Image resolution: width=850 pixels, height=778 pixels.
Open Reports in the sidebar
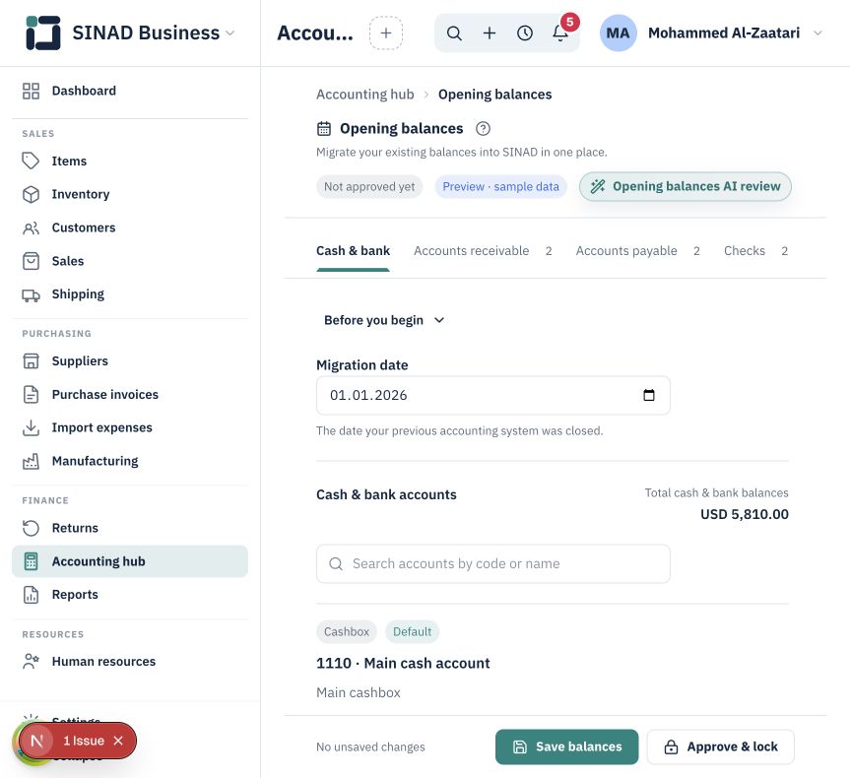130,595
